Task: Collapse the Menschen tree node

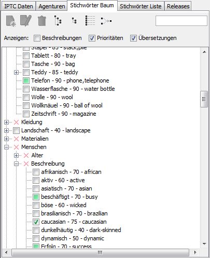Action: [6, 147]
